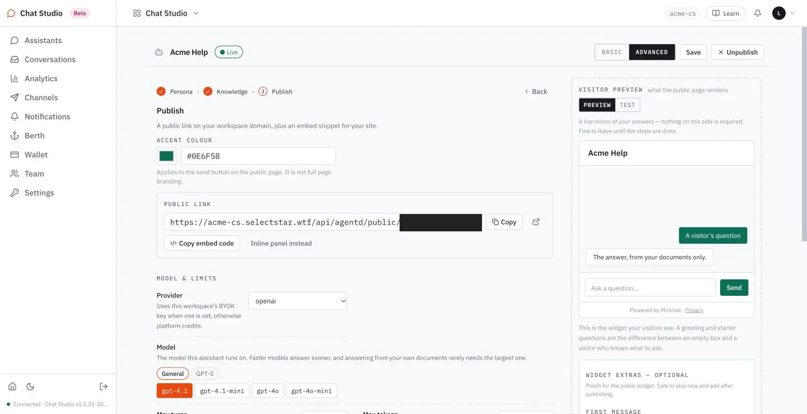
Task: Open Berth anchor icon in sidebar
Action: click(15, 136)
